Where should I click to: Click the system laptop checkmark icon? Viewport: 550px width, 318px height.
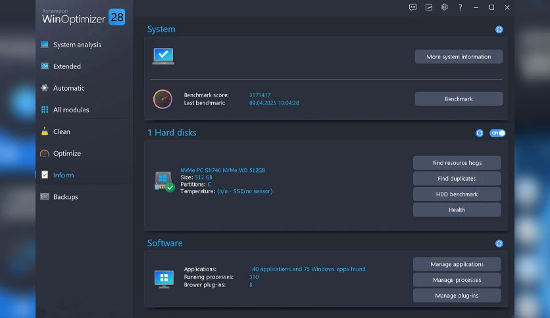[x=163, y=57]
